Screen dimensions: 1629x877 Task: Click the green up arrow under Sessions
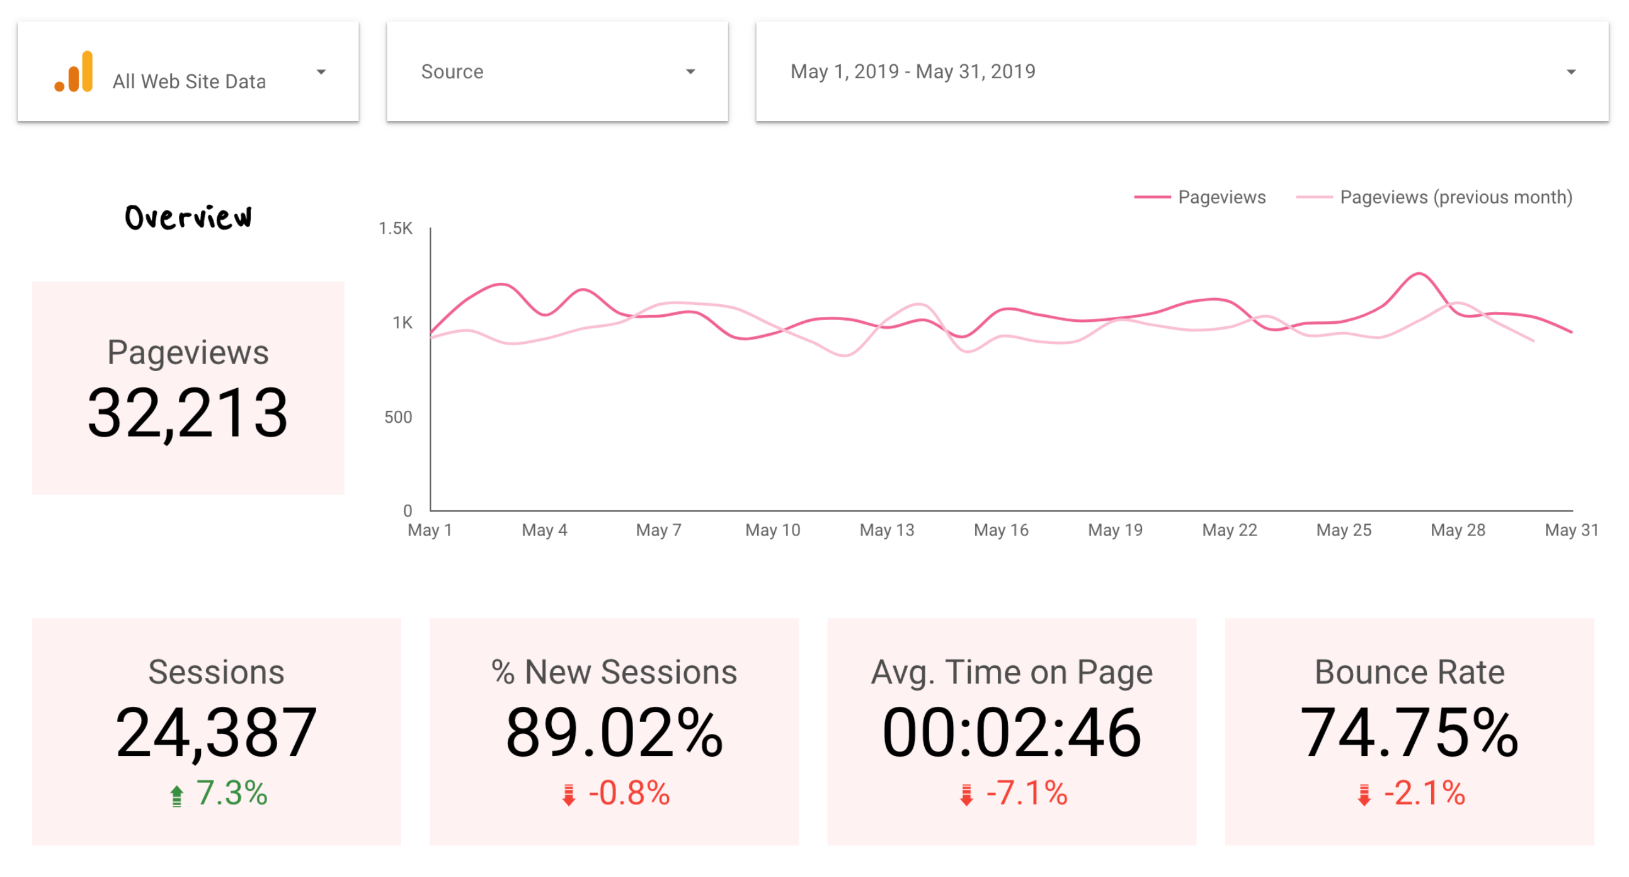pos(176,796)
